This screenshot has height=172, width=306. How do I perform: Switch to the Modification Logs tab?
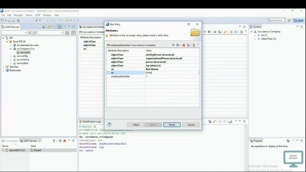tap(90, 121)
